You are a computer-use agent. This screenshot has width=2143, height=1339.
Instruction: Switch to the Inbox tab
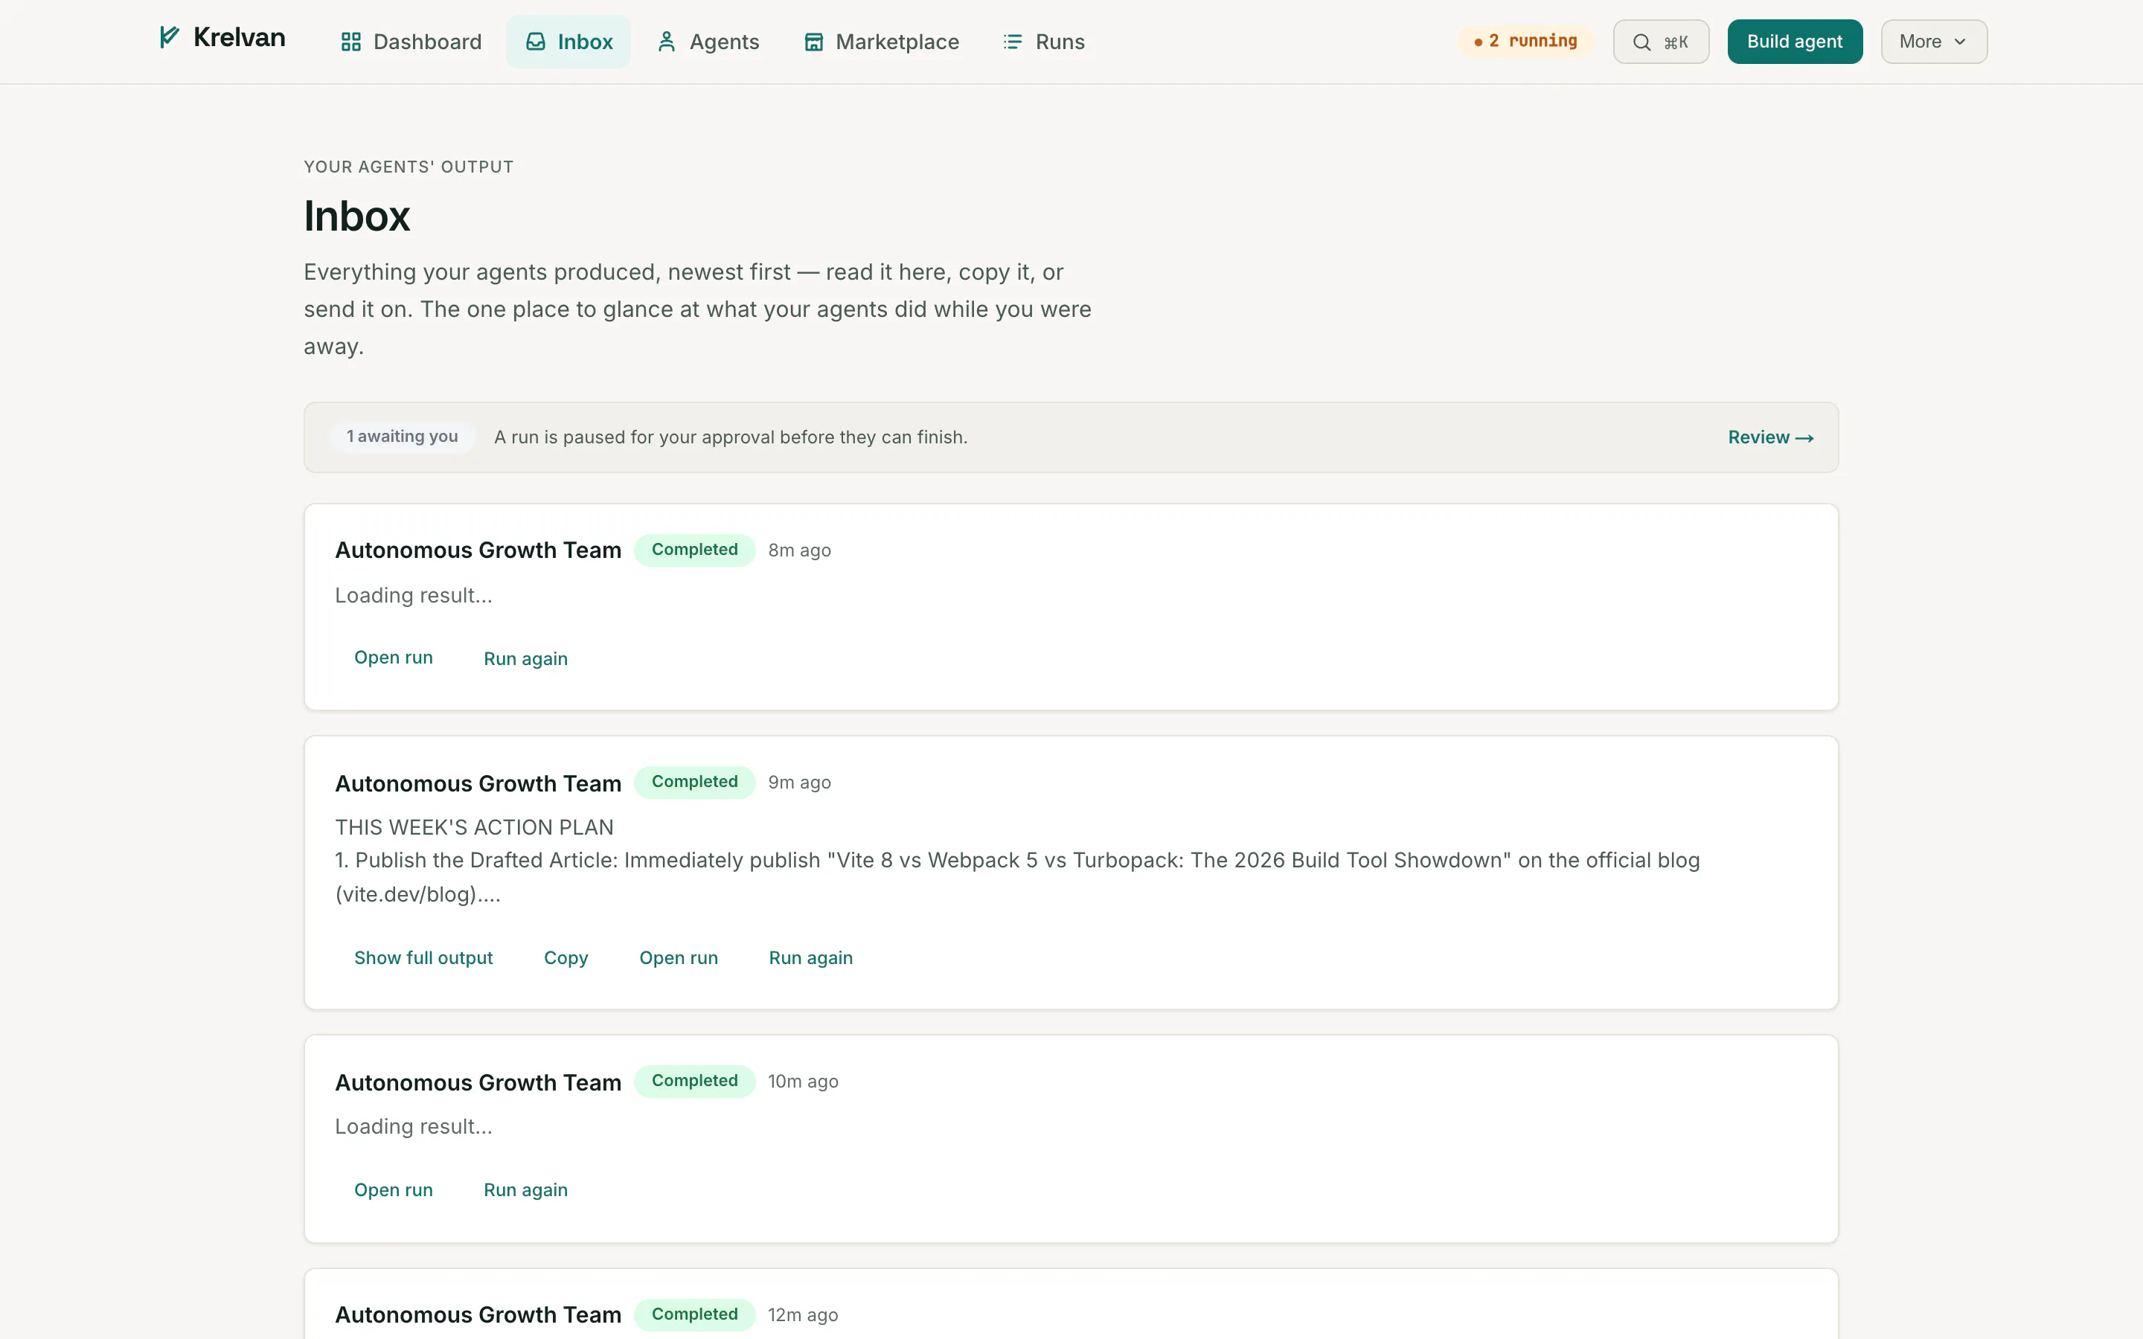[x=568, y=42]
